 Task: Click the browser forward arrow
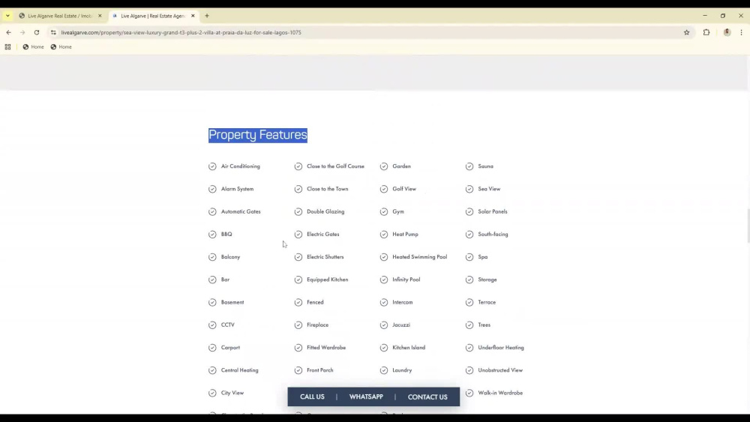(x=22, y=32)
